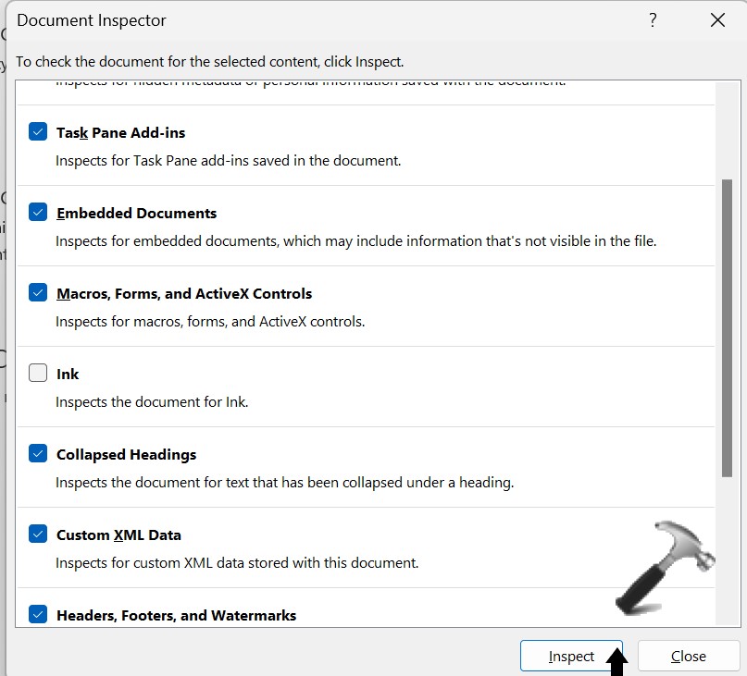Uncheck the Embedded Documents checkbox
The image size is (747, 676).
(x=38, y=213)
